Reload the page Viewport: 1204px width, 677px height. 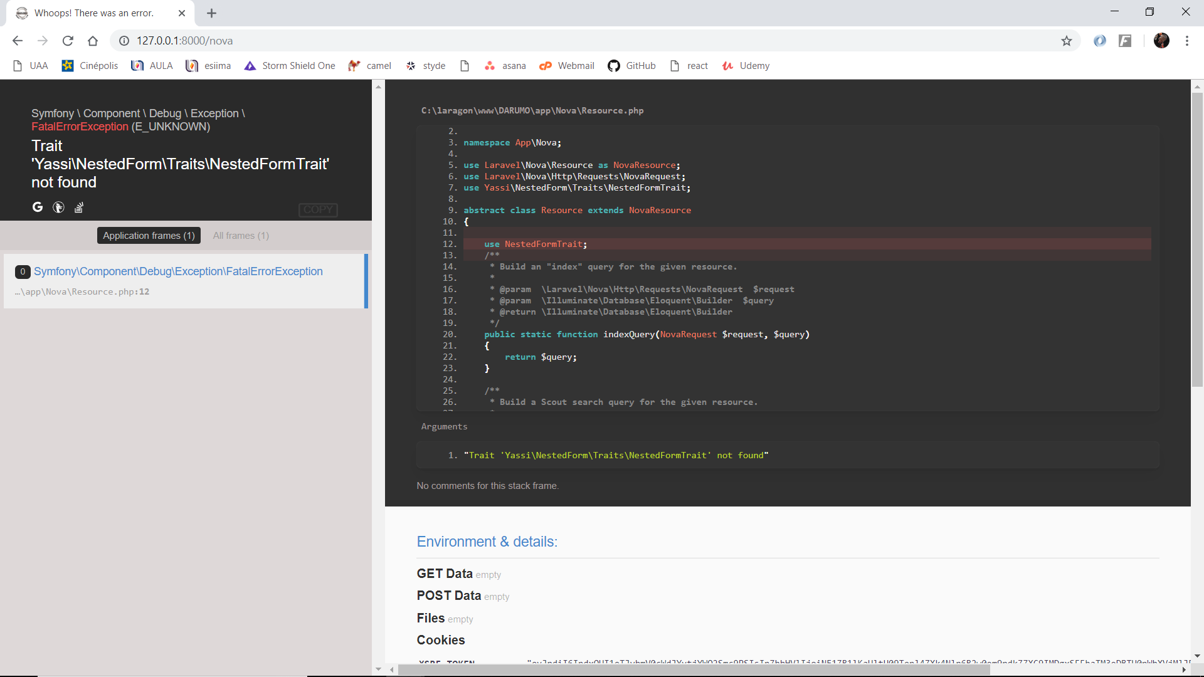click(x=68, y=41)
